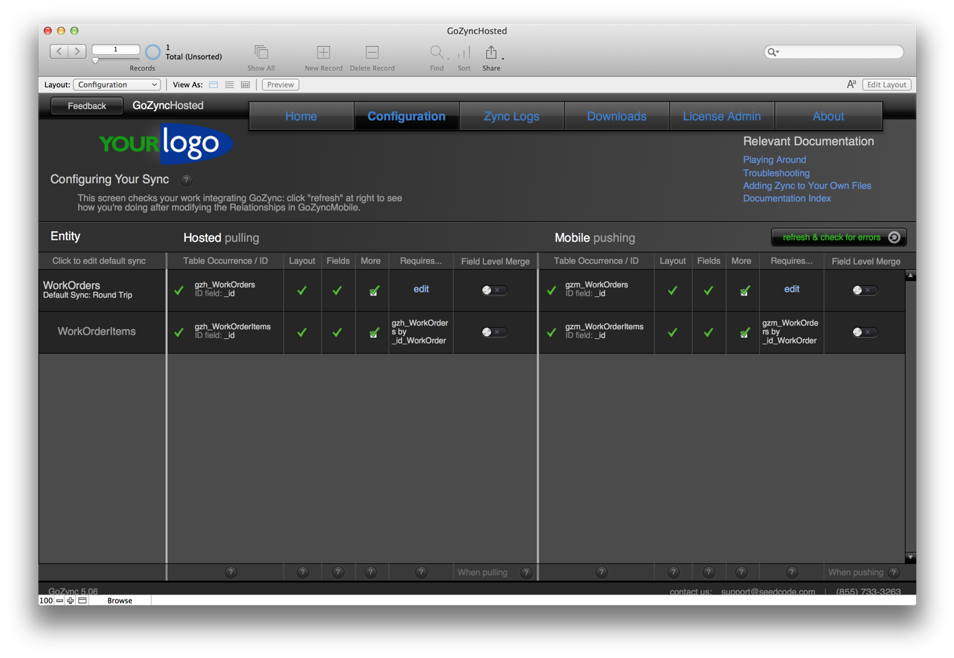Viewport: 954px width, 658px height.
Task: Open help under Mobile Requires column
Action: click(x=792, y=572)
